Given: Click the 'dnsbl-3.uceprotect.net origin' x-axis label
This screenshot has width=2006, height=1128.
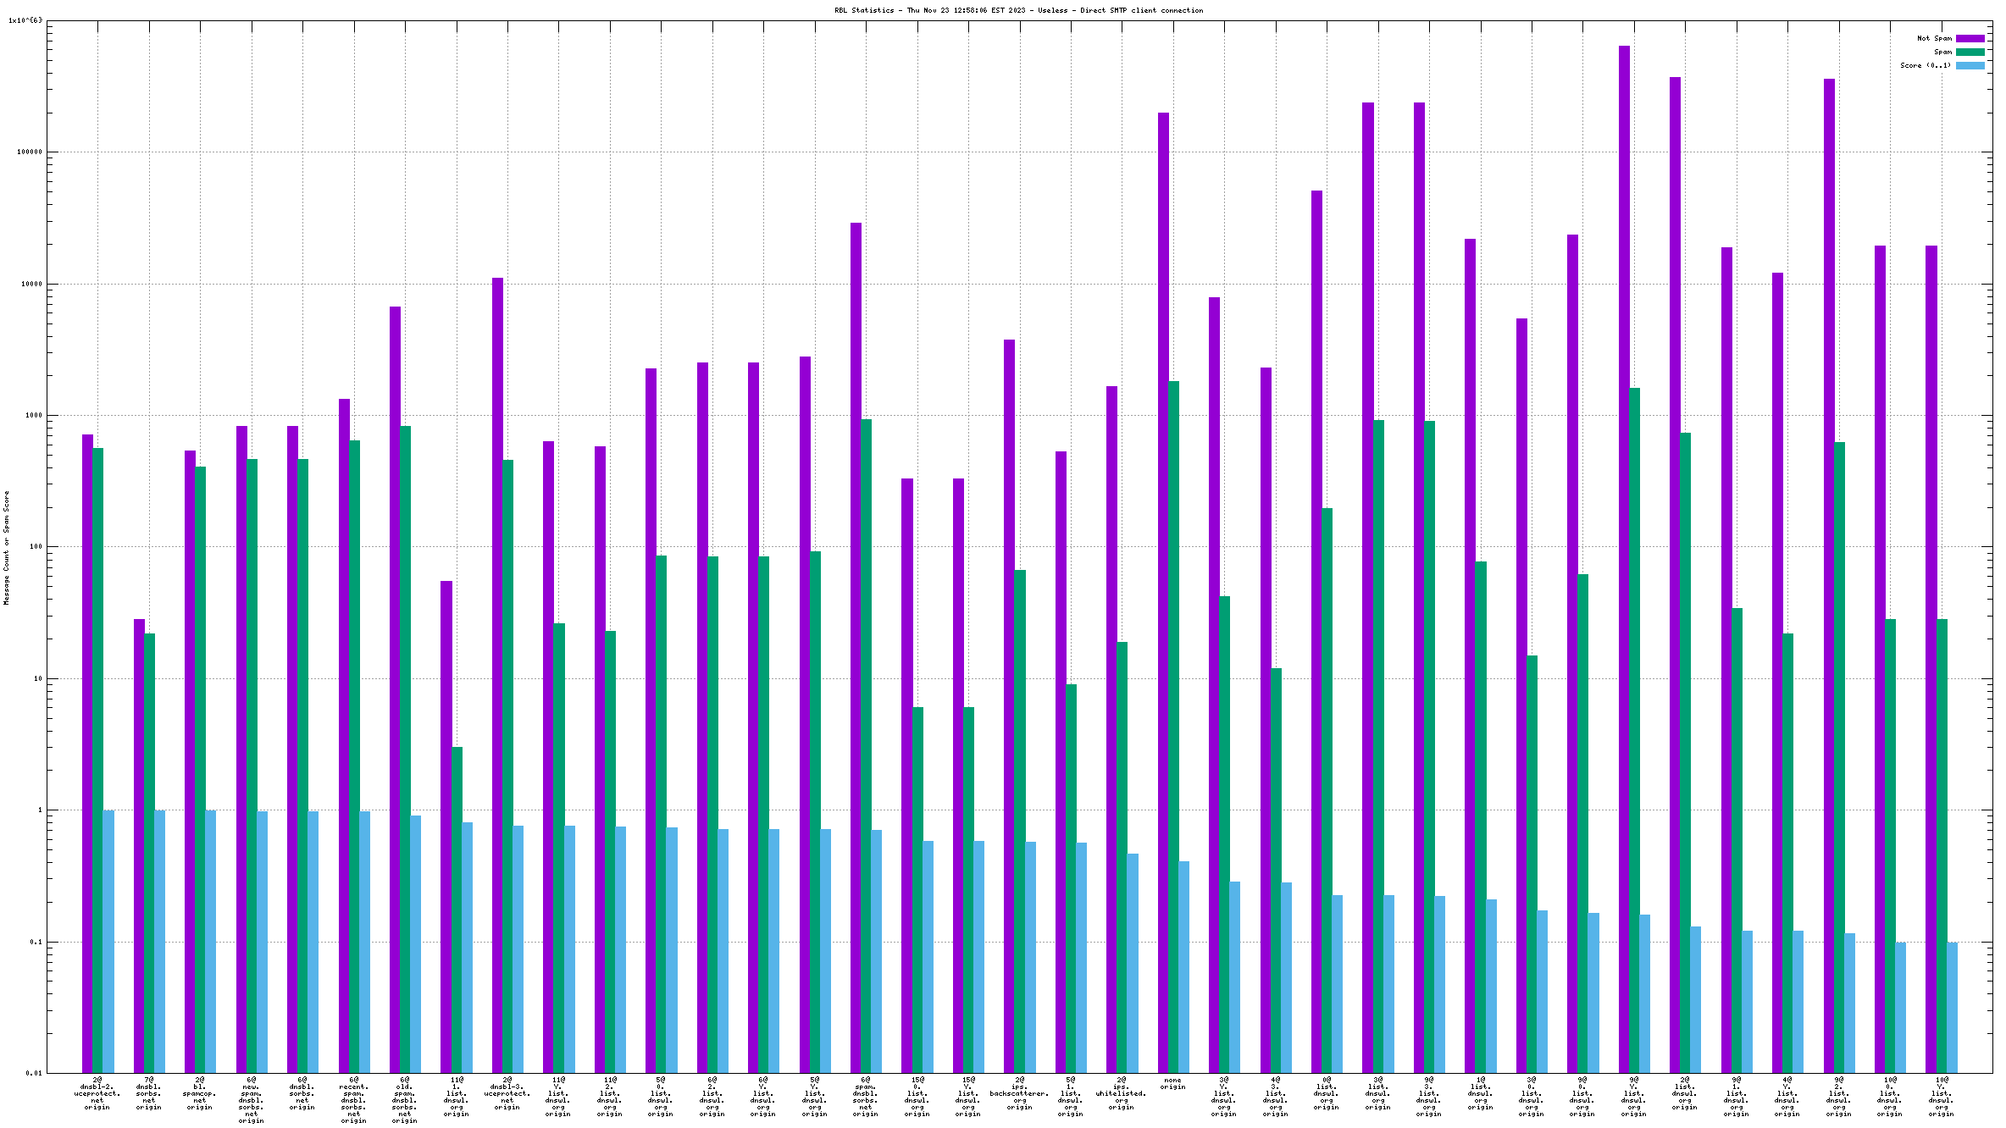Looking at the screenshot, I should [x=507, y=1093].
